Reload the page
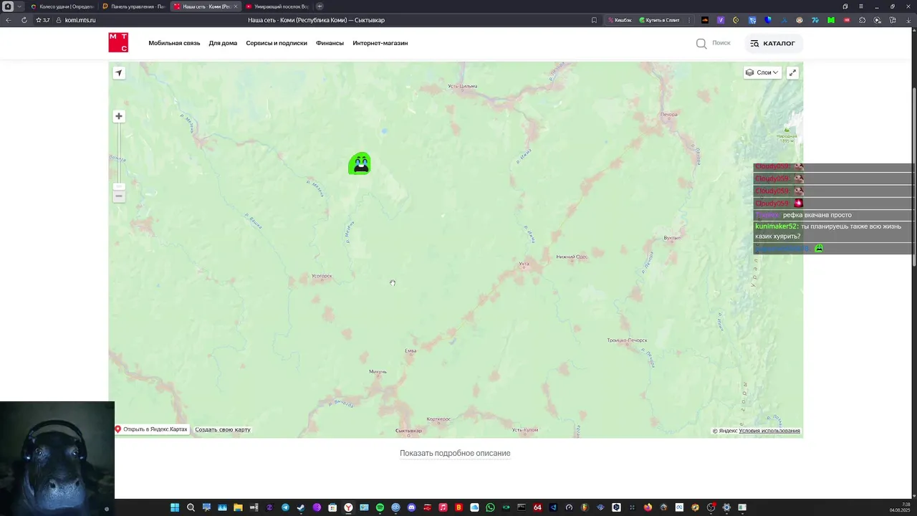 tap(24, 20)
